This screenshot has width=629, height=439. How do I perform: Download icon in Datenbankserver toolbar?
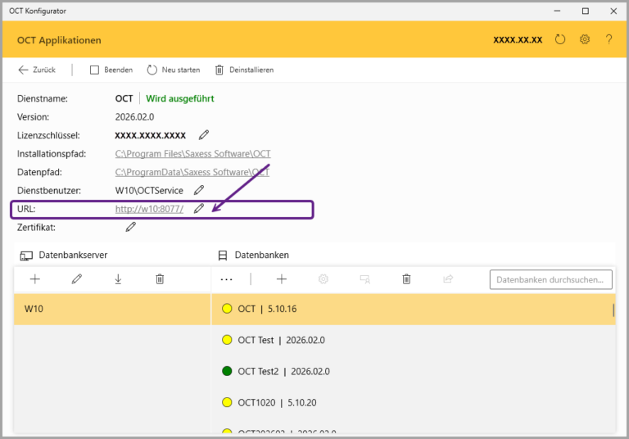pyautogui.click(x=118, y=279)
